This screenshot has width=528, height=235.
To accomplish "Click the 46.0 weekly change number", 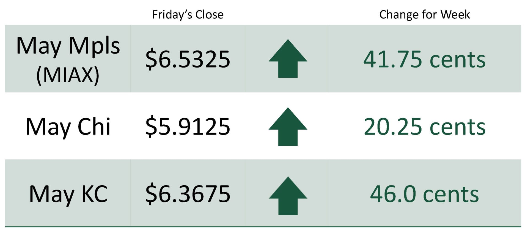I will point(393,194).
